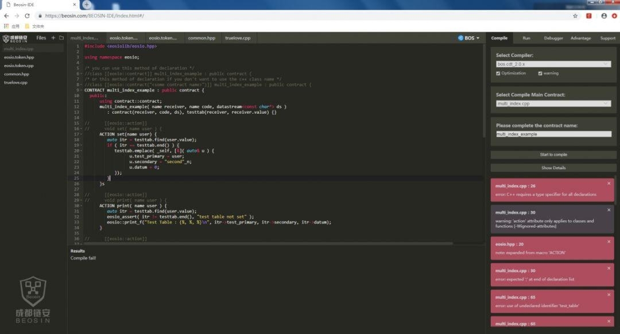The width and height of the screenshot is (620, 334).
Task: Open multi_index.cpp in file list
Action: click(x=32, y=49)
